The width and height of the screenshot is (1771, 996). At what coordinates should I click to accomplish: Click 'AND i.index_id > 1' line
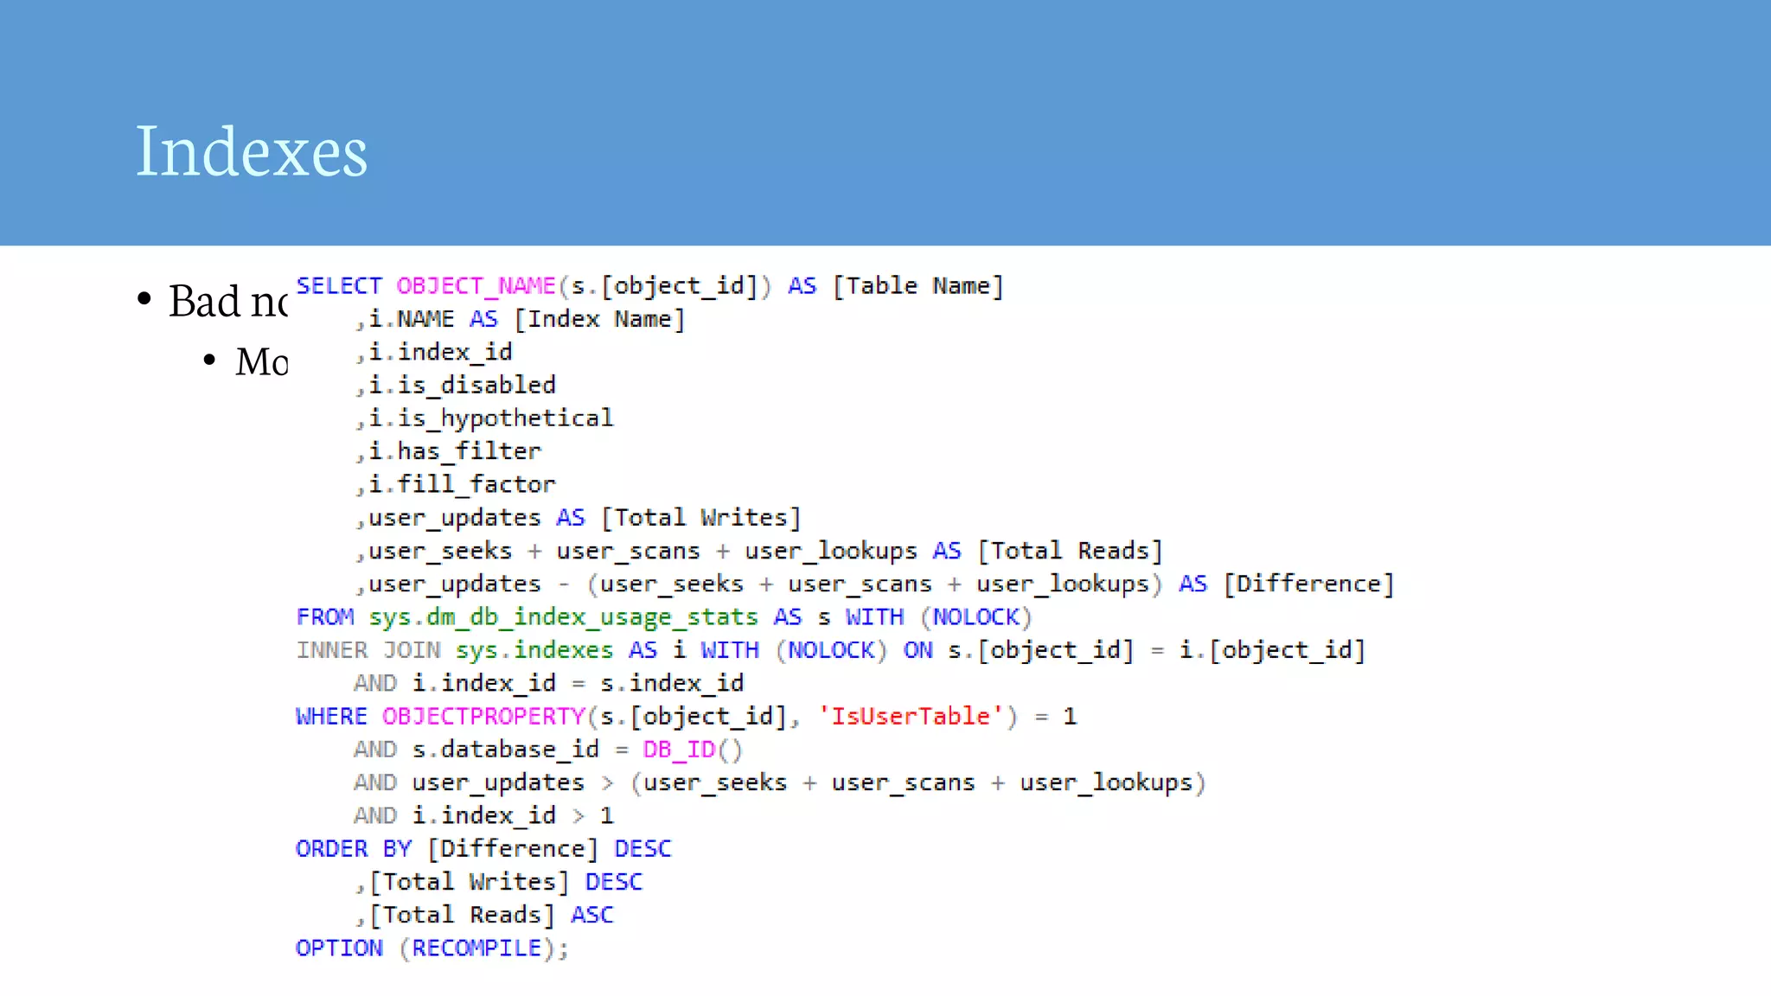pyautogui.click(x=483, y=816)
